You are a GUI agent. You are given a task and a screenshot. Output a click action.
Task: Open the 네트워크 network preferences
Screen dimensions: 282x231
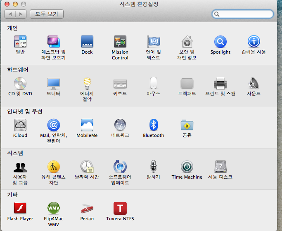pyautogui.click(x=120, y=125)
